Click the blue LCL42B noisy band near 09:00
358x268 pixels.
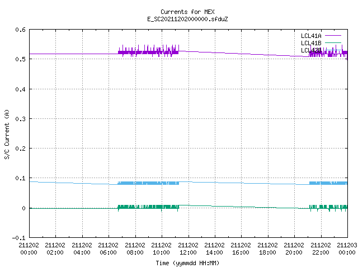(x=148, y=183)
